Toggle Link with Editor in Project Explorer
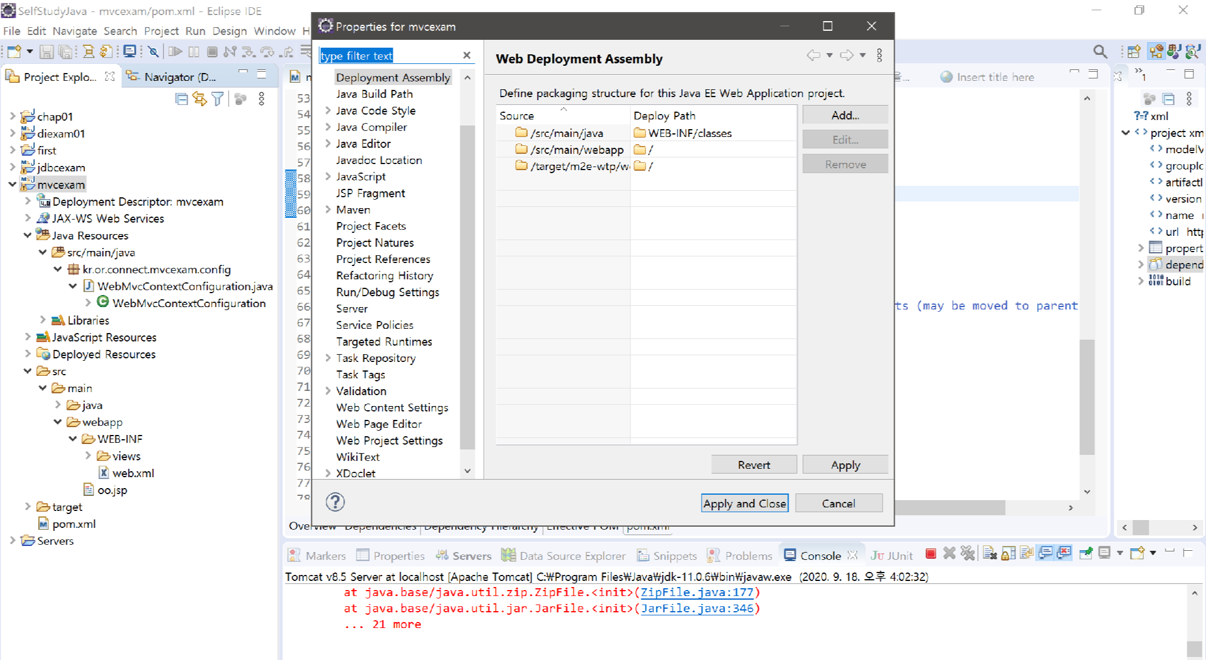This screenshot has width=1206, height=660. tap(199, 99)
